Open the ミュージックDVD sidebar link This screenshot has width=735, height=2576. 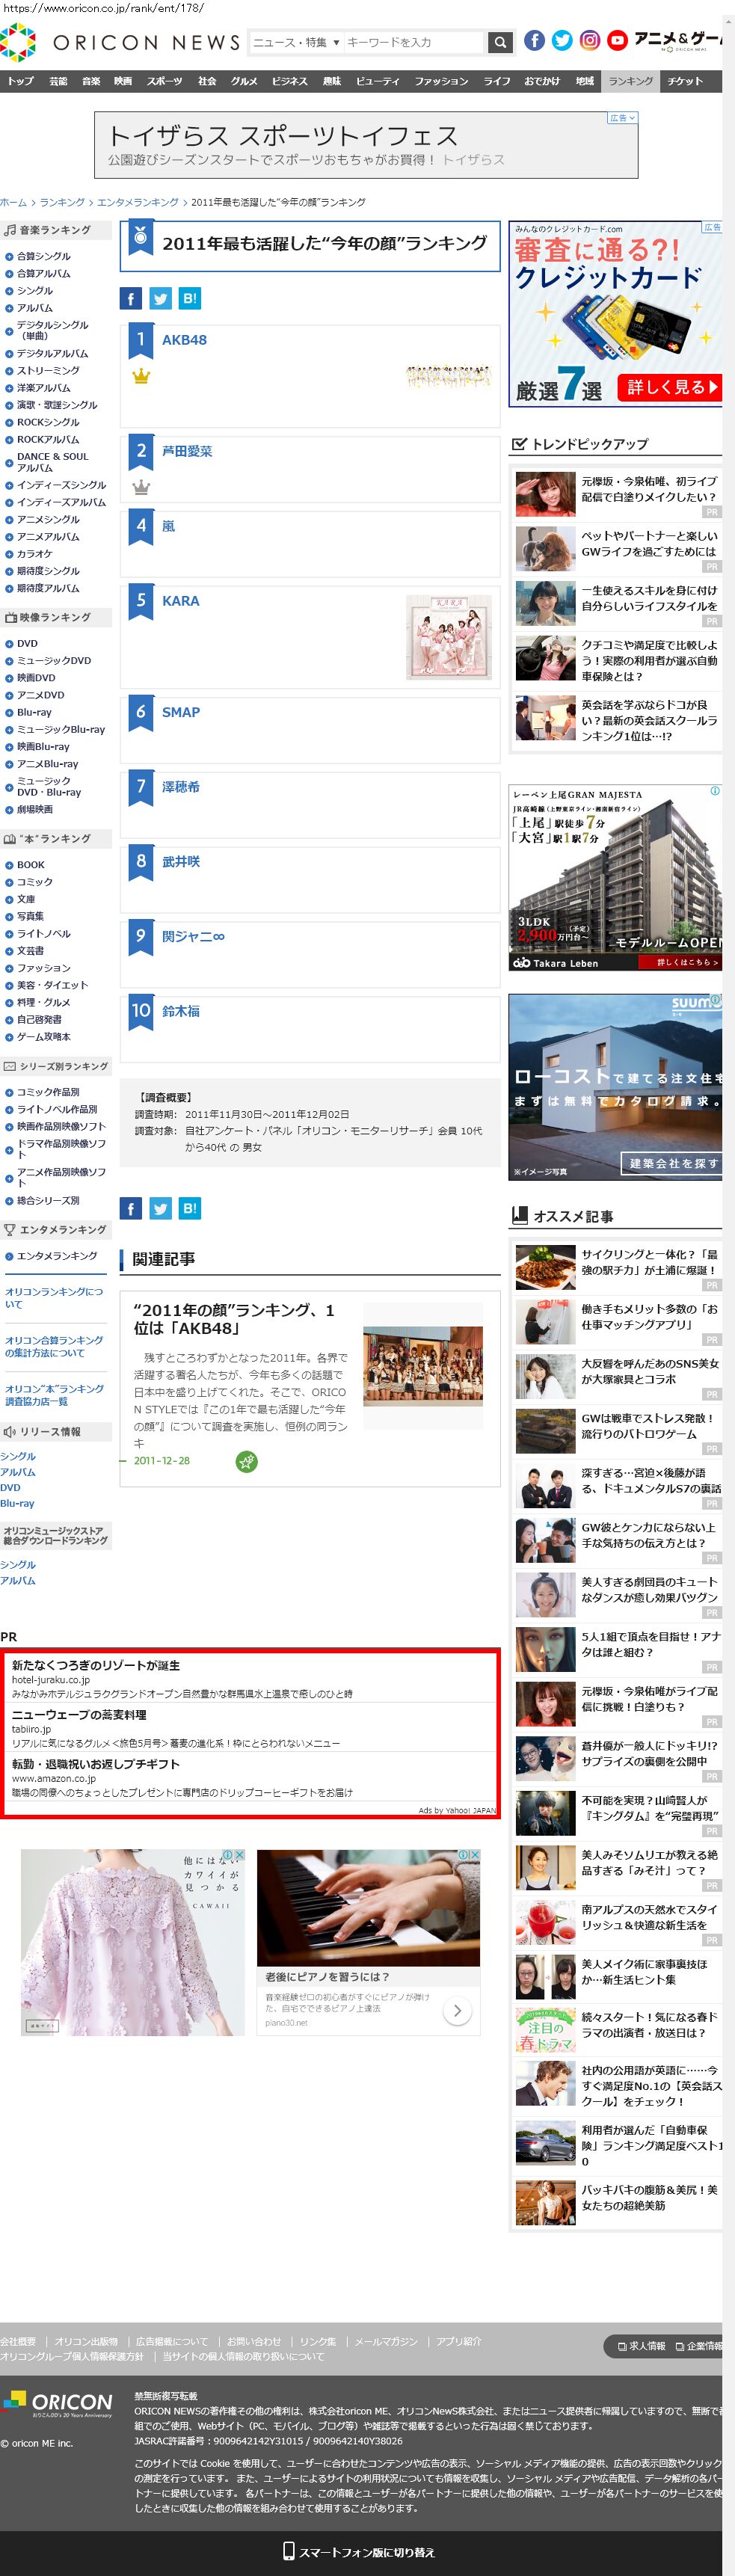click(x=54, y=660)
